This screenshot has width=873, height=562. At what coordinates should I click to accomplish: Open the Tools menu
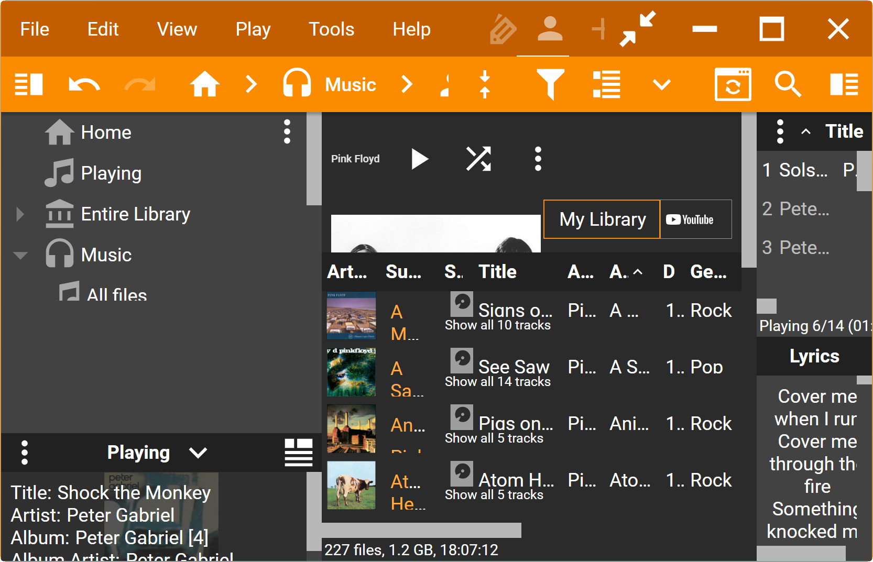click(331, 29)
